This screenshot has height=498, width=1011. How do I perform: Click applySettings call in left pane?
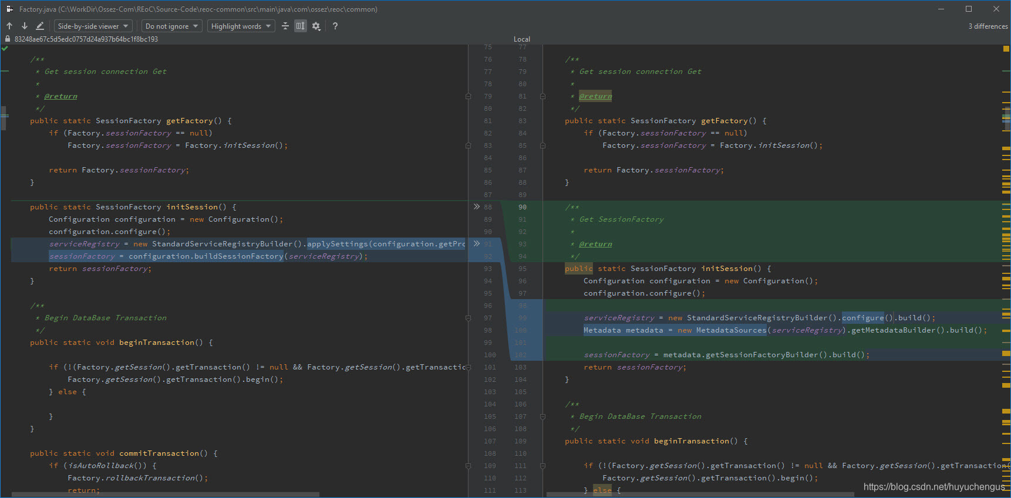338,244
